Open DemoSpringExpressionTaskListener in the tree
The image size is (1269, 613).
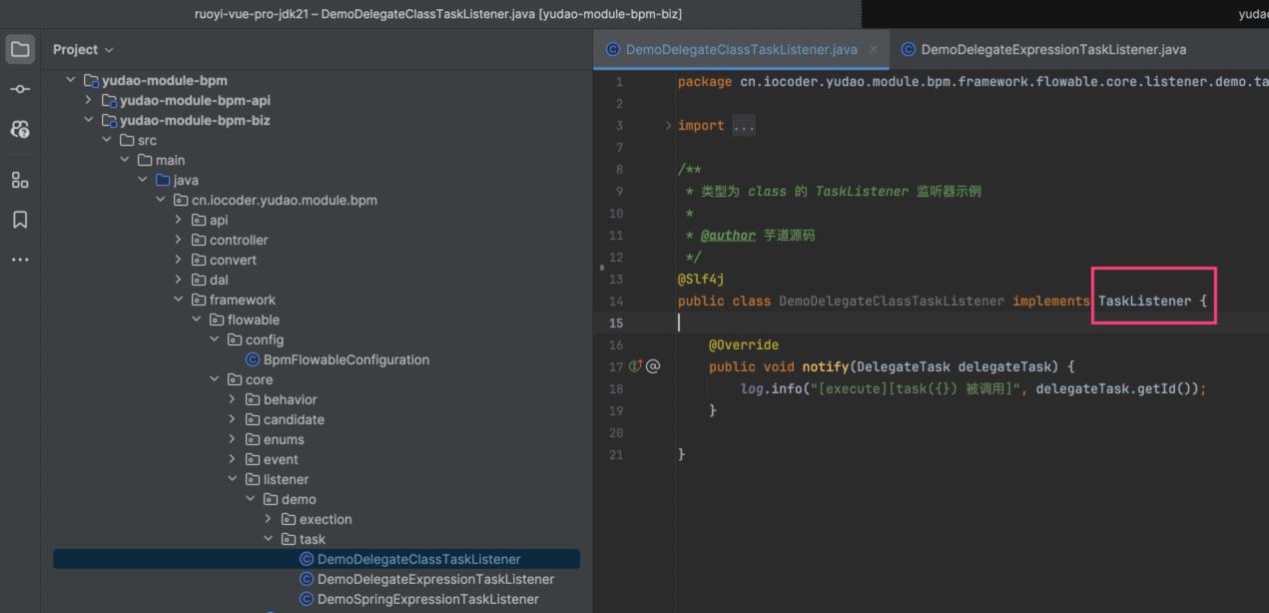[x=427, y=599]
